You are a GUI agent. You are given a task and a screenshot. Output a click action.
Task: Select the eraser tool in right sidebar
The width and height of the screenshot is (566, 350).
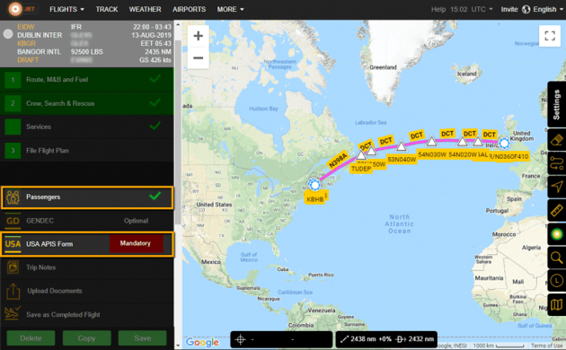click(x=557, y=140)
